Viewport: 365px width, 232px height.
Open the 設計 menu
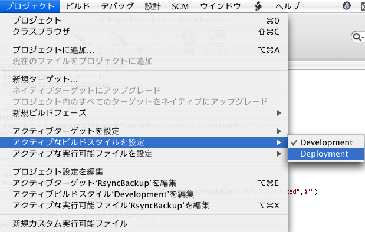click(153, 6)
